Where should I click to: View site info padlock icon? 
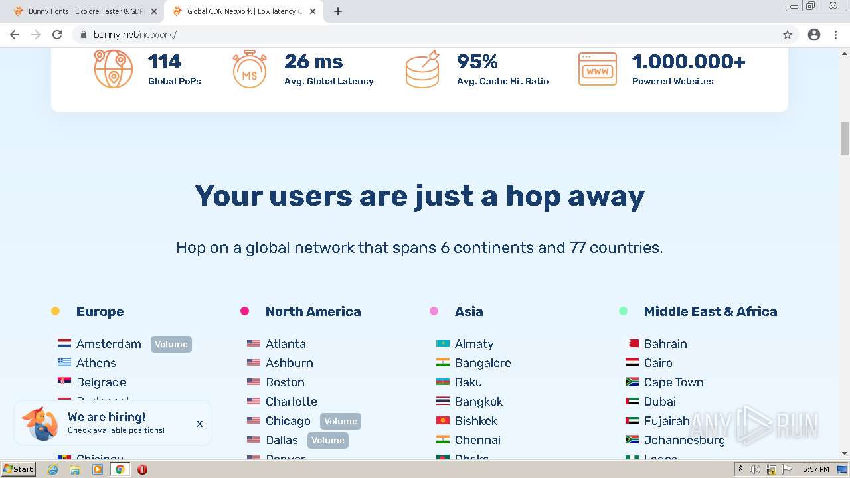pyautogui.click(x=83, y=35)
